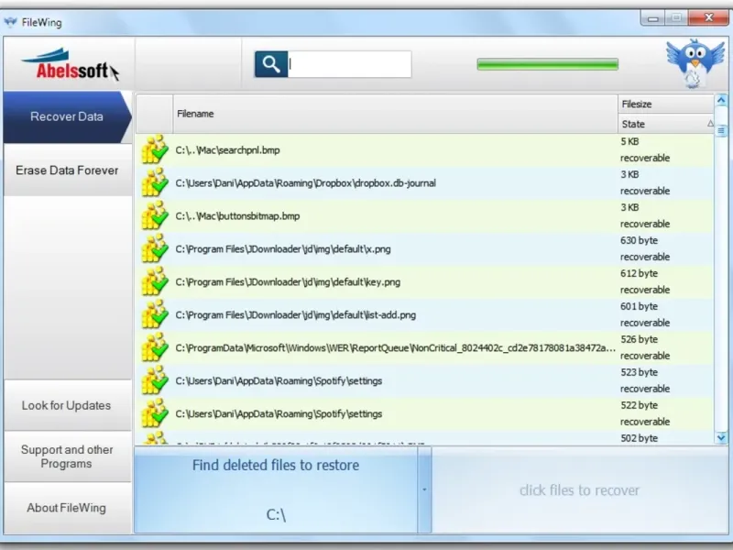The height and width of the screenshot is (550, 733).
Task: Click recoverable icon for list-add.png
Action: click(155, 314)
